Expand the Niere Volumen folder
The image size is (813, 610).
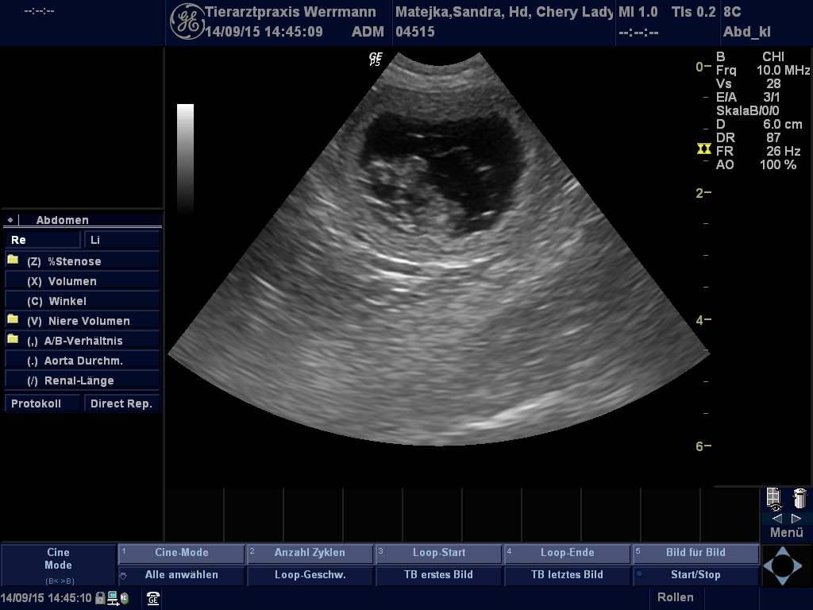coord(13,320)
